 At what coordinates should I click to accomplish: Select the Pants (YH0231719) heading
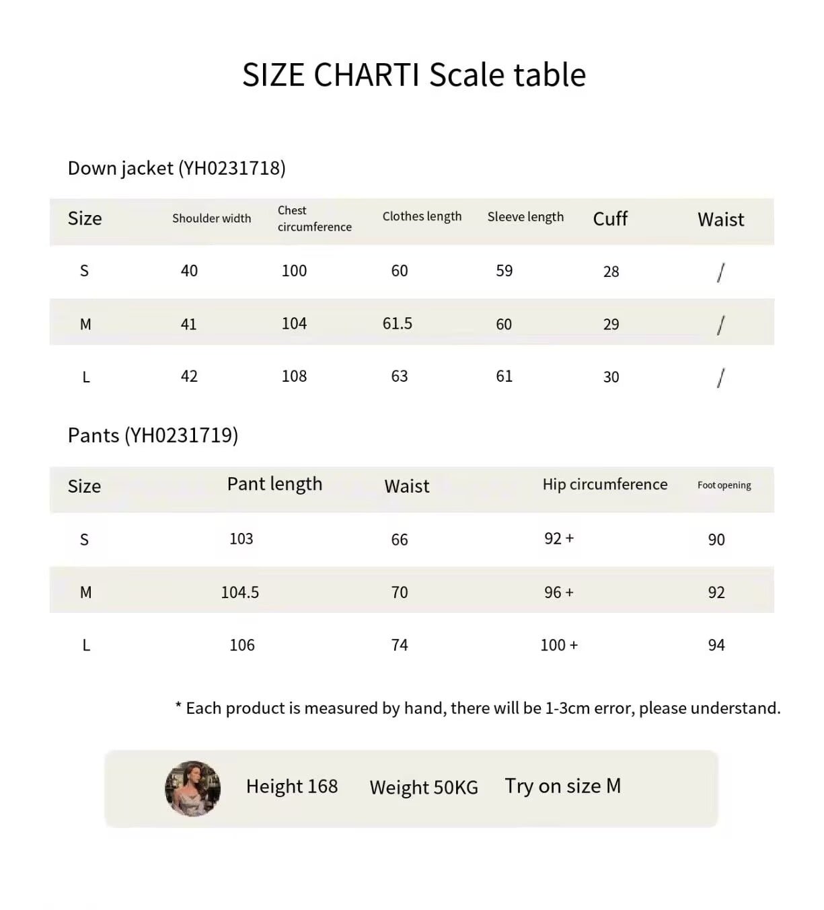(x=153, y=436)
